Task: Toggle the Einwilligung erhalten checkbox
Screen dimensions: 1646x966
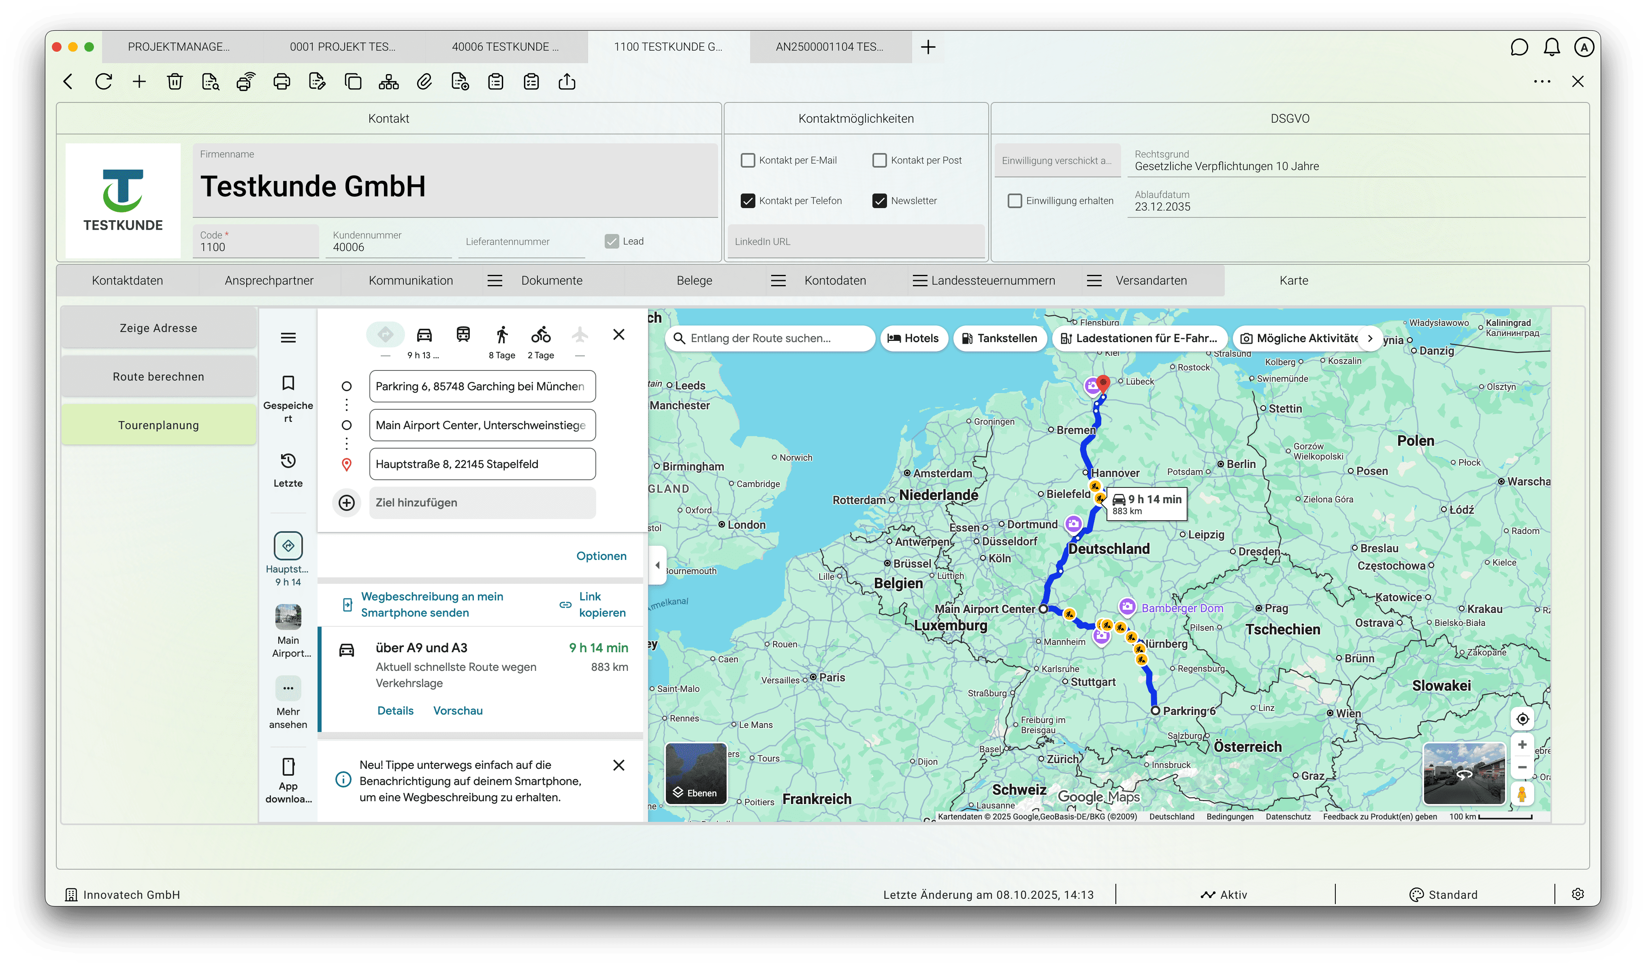Action: click(x=1015, y=201)
